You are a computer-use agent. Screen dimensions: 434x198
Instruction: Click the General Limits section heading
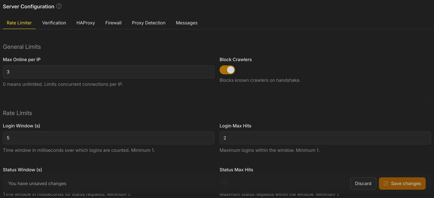[x=22, y=46]
